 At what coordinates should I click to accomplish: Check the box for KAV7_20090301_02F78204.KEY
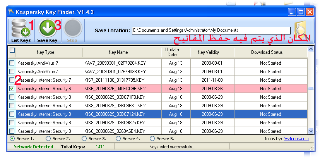pyautogui.click(x=12, y=63)
